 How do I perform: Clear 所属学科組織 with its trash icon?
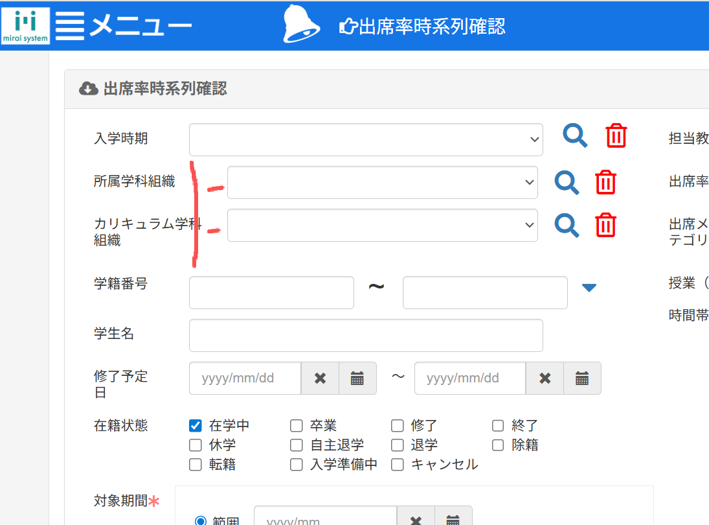tap(605, 183)
